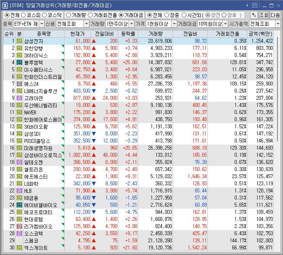The width and height of the screenshot is (283, 255).
Task: Click the 증 badge icon for 고려아연
Action: (19, 98)
